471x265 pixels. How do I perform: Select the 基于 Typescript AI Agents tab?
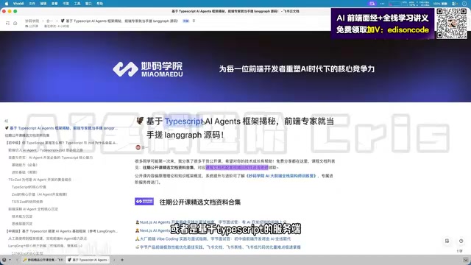click(88, 260)
